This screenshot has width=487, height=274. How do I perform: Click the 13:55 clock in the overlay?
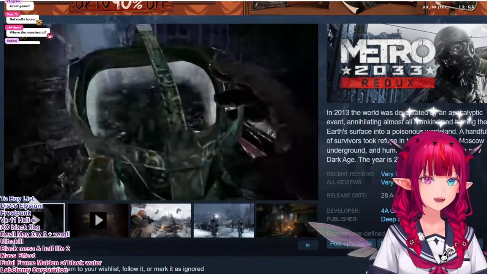point(466,7)
